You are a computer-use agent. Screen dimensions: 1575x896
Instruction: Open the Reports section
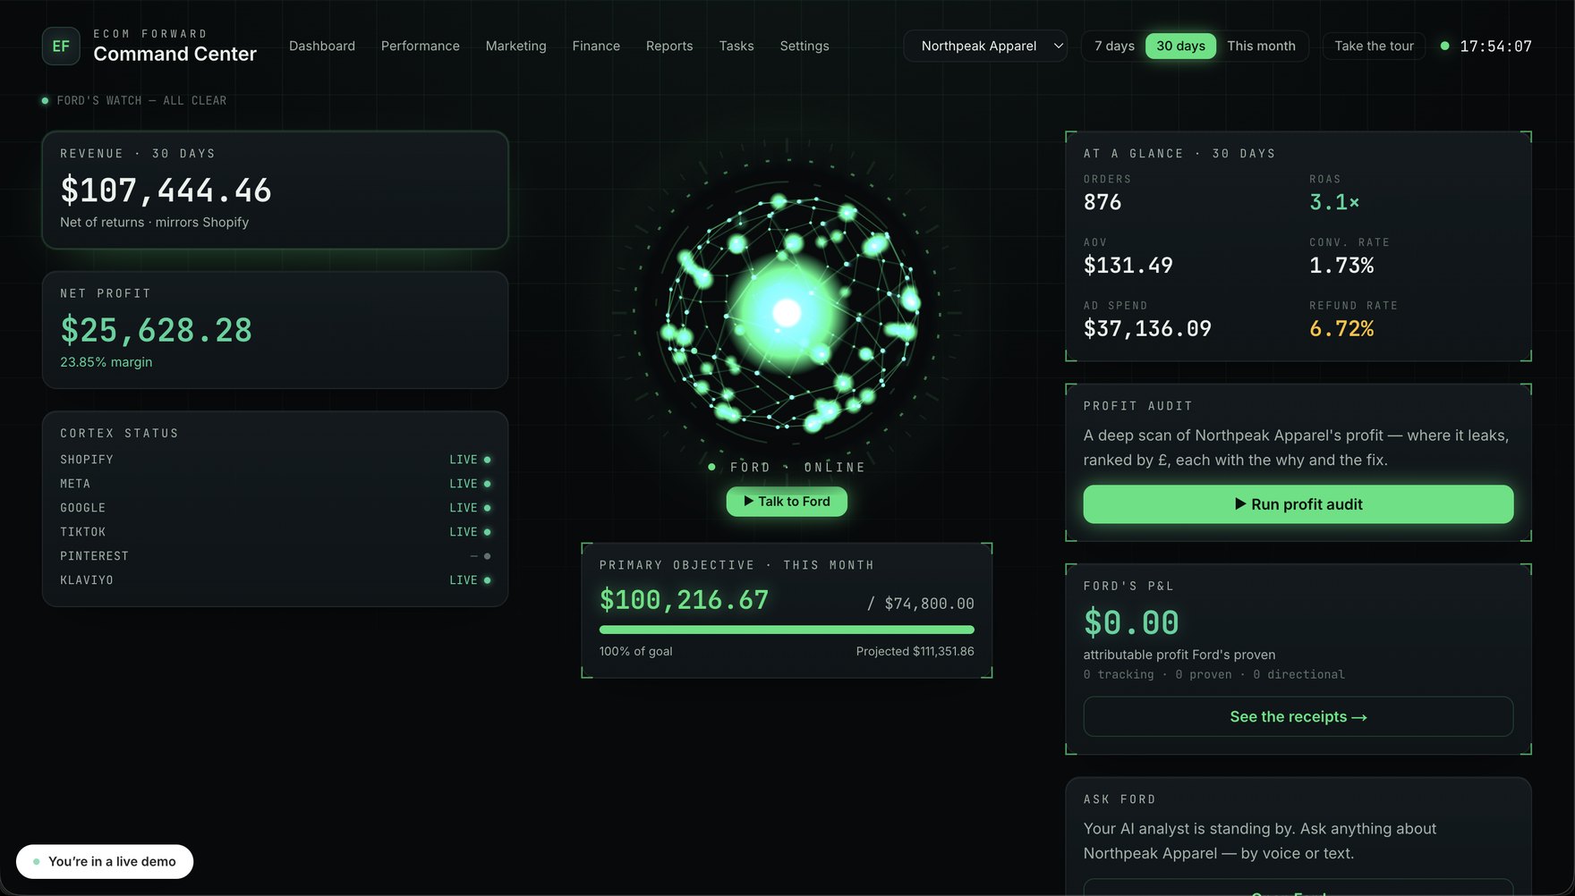pyautogui.click(x=669, y=46)
